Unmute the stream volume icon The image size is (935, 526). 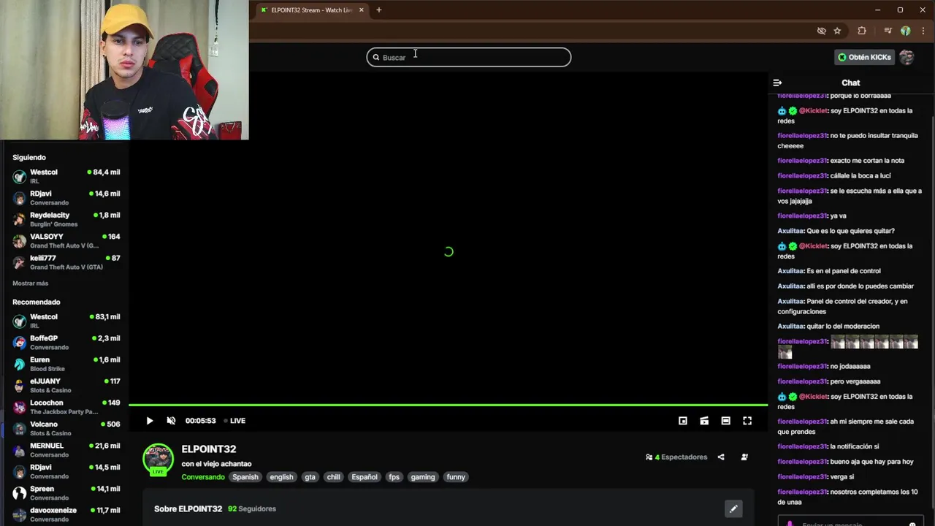(171, 421)
